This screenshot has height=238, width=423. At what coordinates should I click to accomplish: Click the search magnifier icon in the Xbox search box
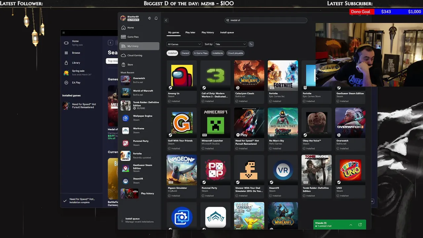228,20
